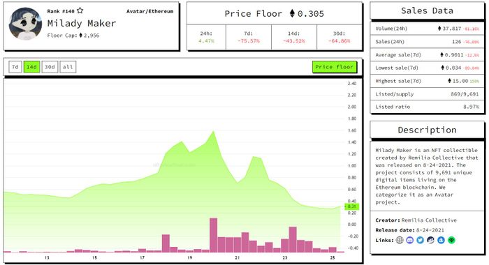
Task: Open the Discord link icon
Action: [410, 240]
